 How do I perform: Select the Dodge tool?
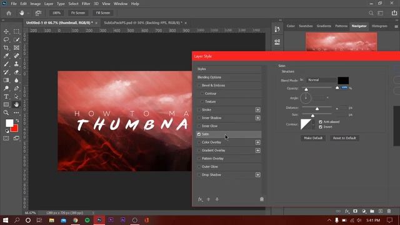[6, 89]
